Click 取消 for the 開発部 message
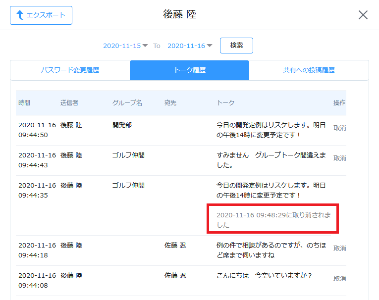379x300 pixels. [339, 128]
